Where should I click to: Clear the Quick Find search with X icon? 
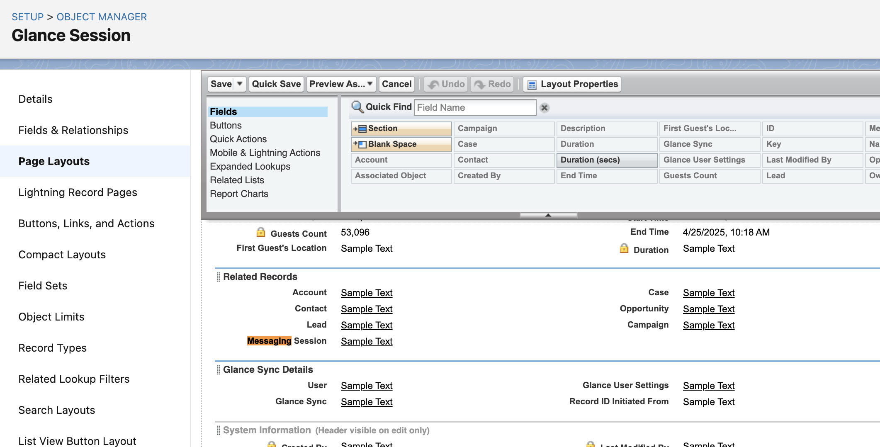545,108
